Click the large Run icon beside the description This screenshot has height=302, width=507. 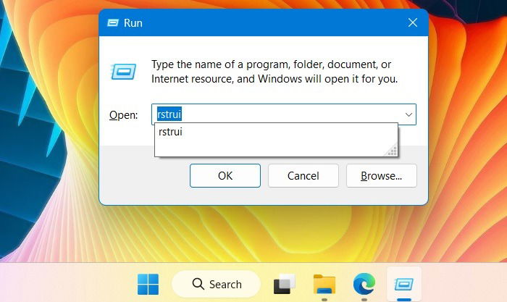(124, 72)
